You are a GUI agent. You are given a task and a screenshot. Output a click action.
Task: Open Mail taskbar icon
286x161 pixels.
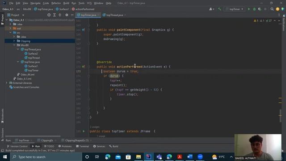pyautogui.click(x=118, y=157)
